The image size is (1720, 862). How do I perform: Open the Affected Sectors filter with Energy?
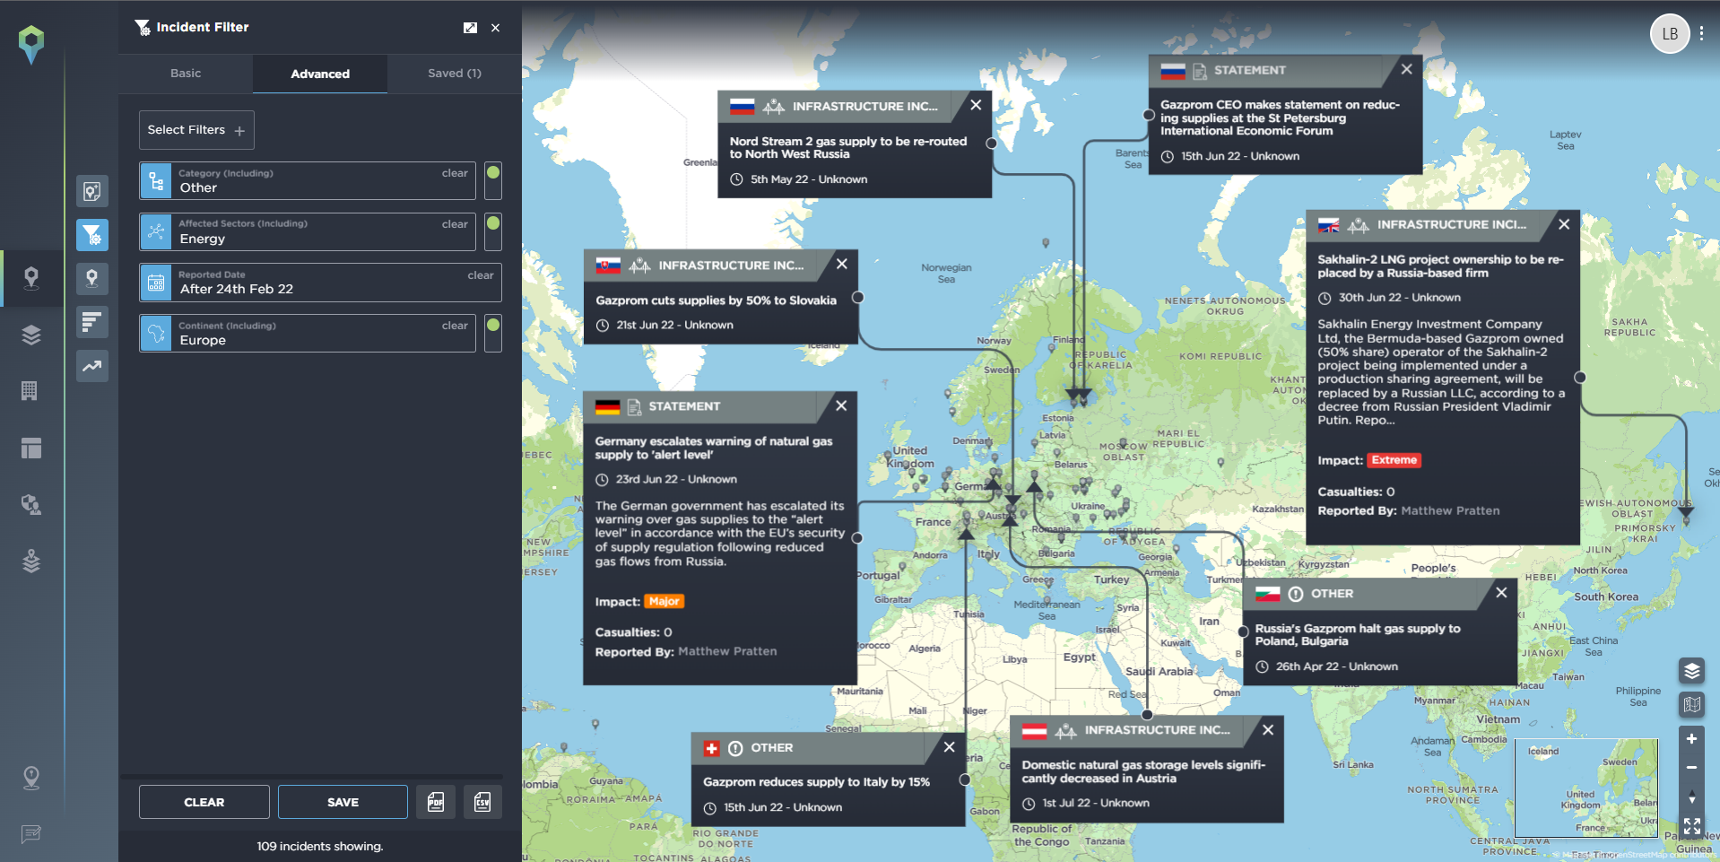point(308,231)
